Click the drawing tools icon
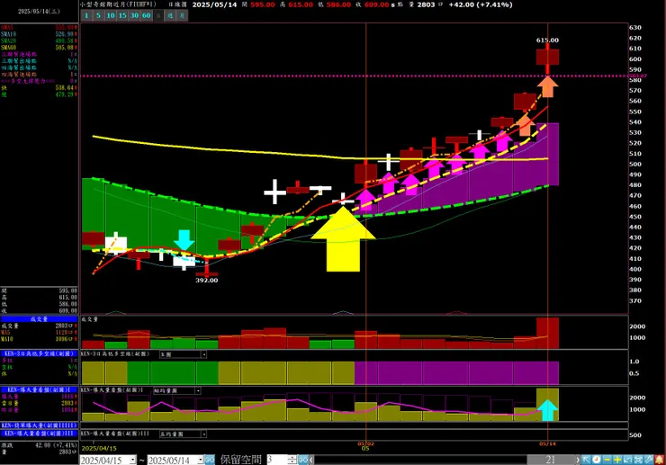The width and height of the screenshot is (666, 465). coord(649,460)
